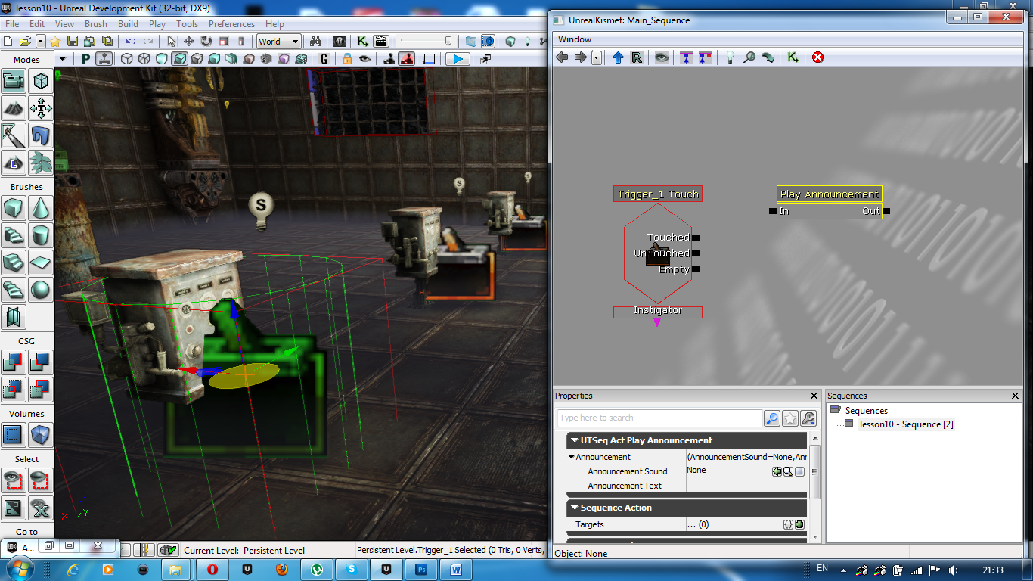This screenshot has width=1033, height=581.
Task: Select the Sphere (tetrahedron) brush builder
Action: [41, 290]
